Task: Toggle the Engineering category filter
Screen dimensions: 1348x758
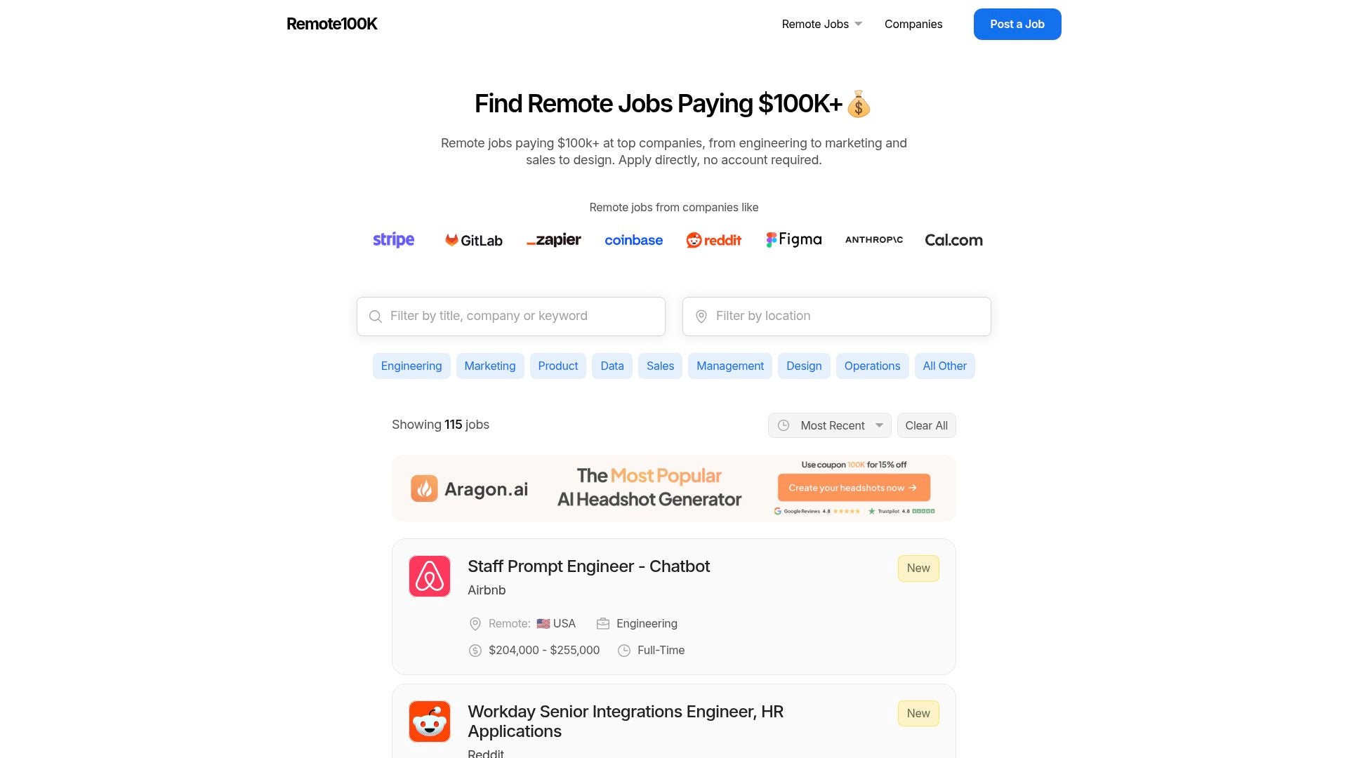Action: tap(411, 366)
